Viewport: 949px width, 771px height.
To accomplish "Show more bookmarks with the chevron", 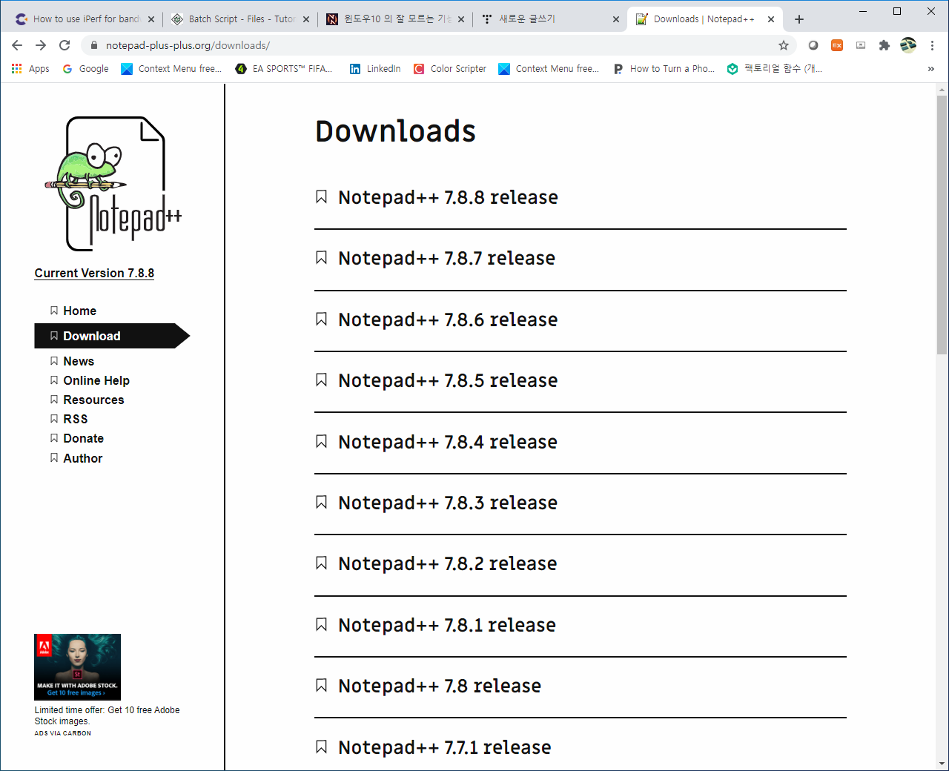I will click(931, 69).
